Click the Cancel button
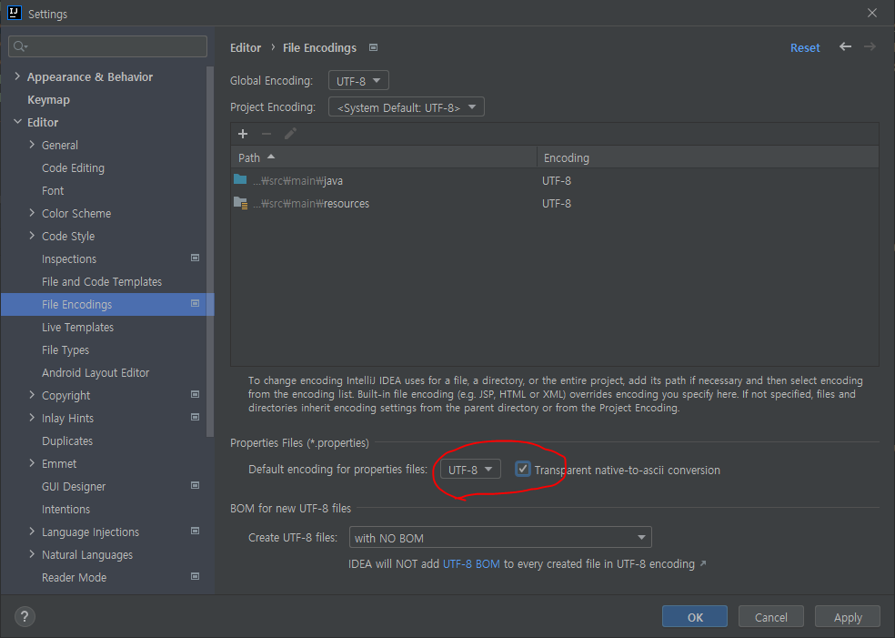895x638 pixels. pos(770,617)
